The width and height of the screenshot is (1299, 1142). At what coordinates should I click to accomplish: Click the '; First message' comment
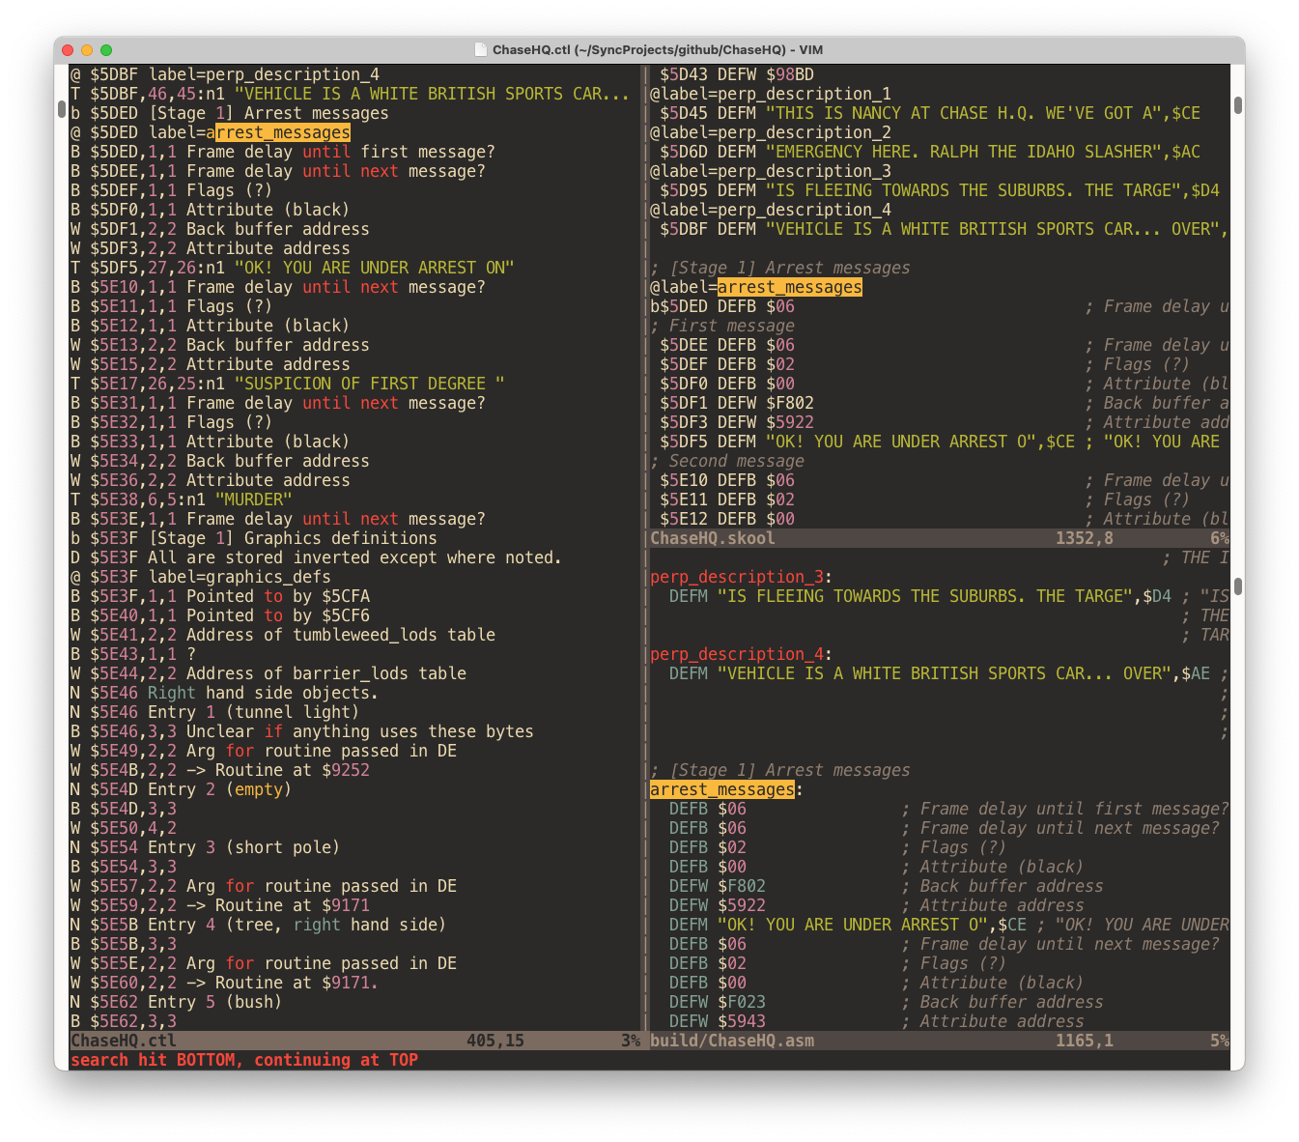point(722,326)
